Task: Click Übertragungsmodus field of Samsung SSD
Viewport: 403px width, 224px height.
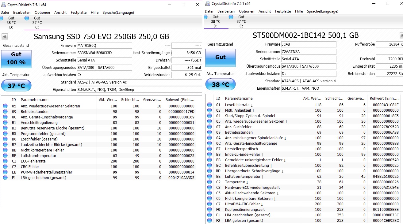Action: coord(104,68)
